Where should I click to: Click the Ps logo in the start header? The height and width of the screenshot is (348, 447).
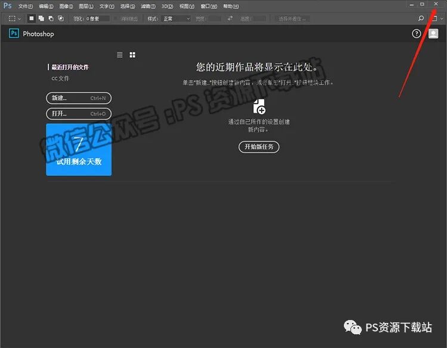(x=14, y=33)
